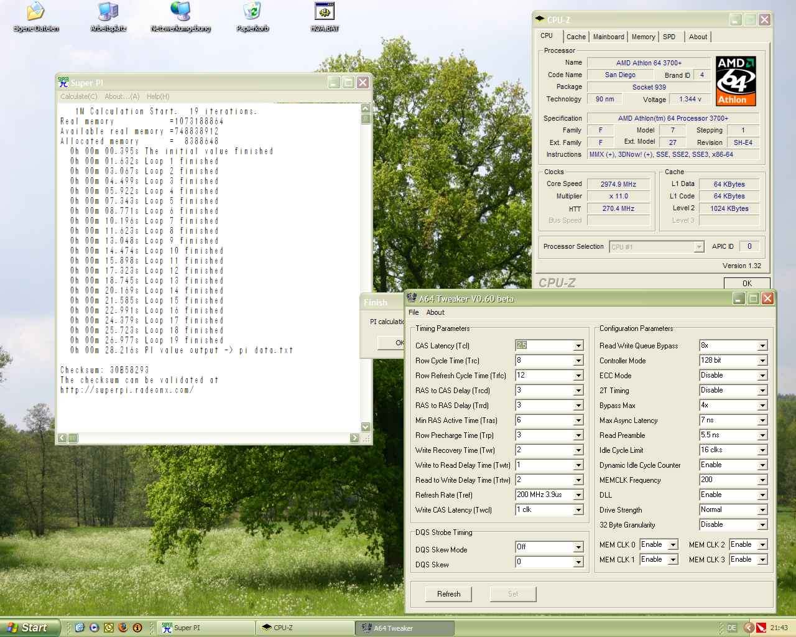Open MEM CLK 0 dropdown
This screenshot has height=637, width=796.
pos(673,545)
